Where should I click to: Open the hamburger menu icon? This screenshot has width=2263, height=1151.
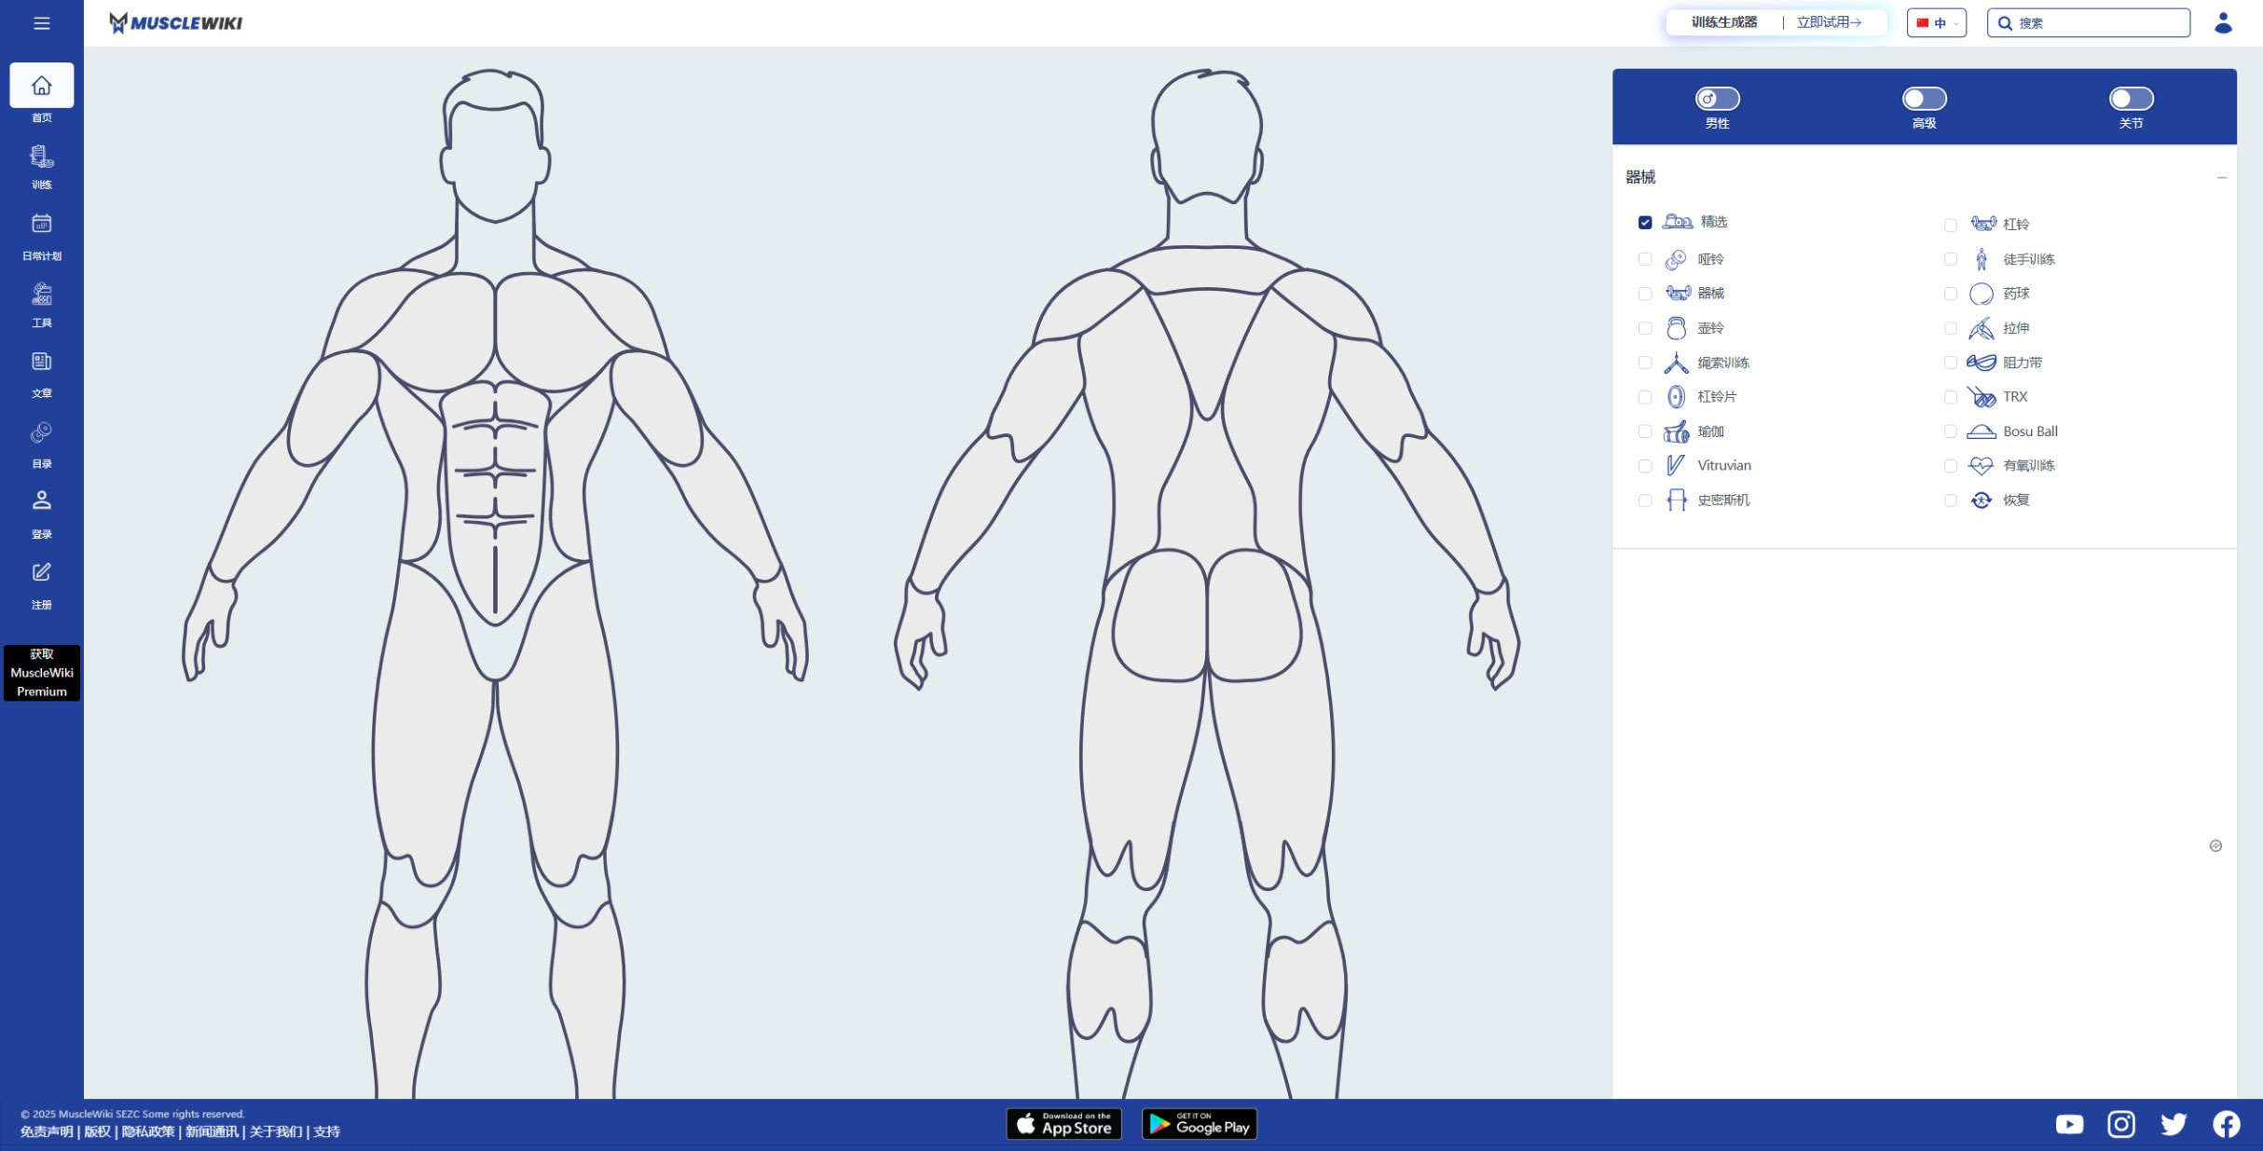click(x=42, y=23)
